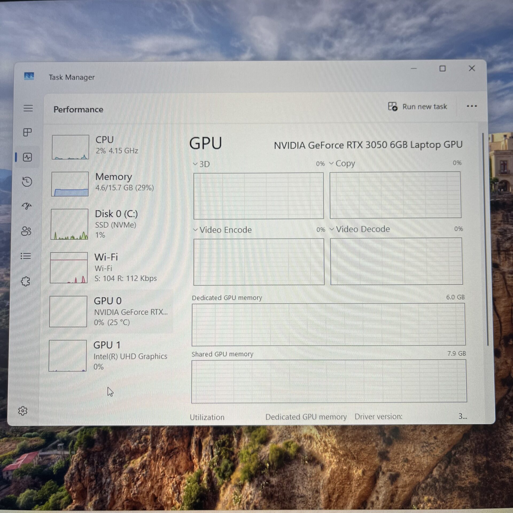Click the Video Encode graph

click(259, 262)
